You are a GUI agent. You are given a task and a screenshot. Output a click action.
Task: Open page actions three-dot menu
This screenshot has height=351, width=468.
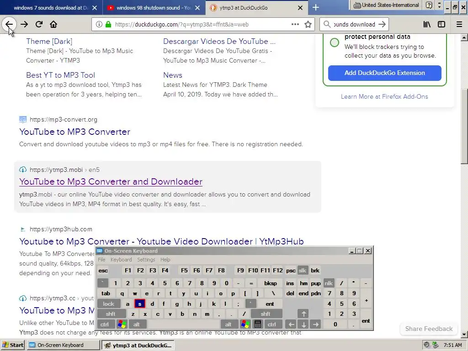(295, 25)
